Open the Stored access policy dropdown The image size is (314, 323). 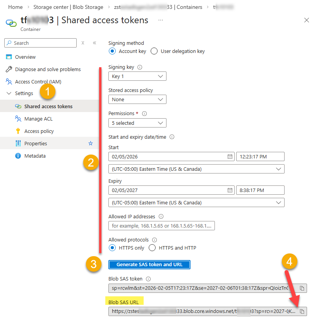[137, 99]
